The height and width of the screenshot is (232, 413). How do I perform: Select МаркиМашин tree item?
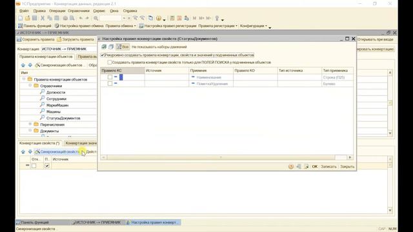pyautogui.click(x=57, y=105)
